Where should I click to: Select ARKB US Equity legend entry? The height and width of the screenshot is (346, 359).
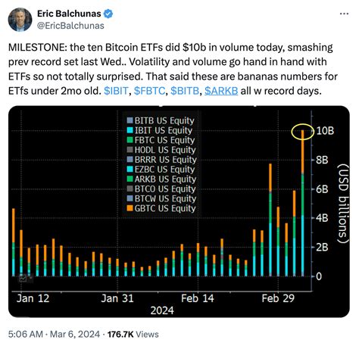point(161,179)
